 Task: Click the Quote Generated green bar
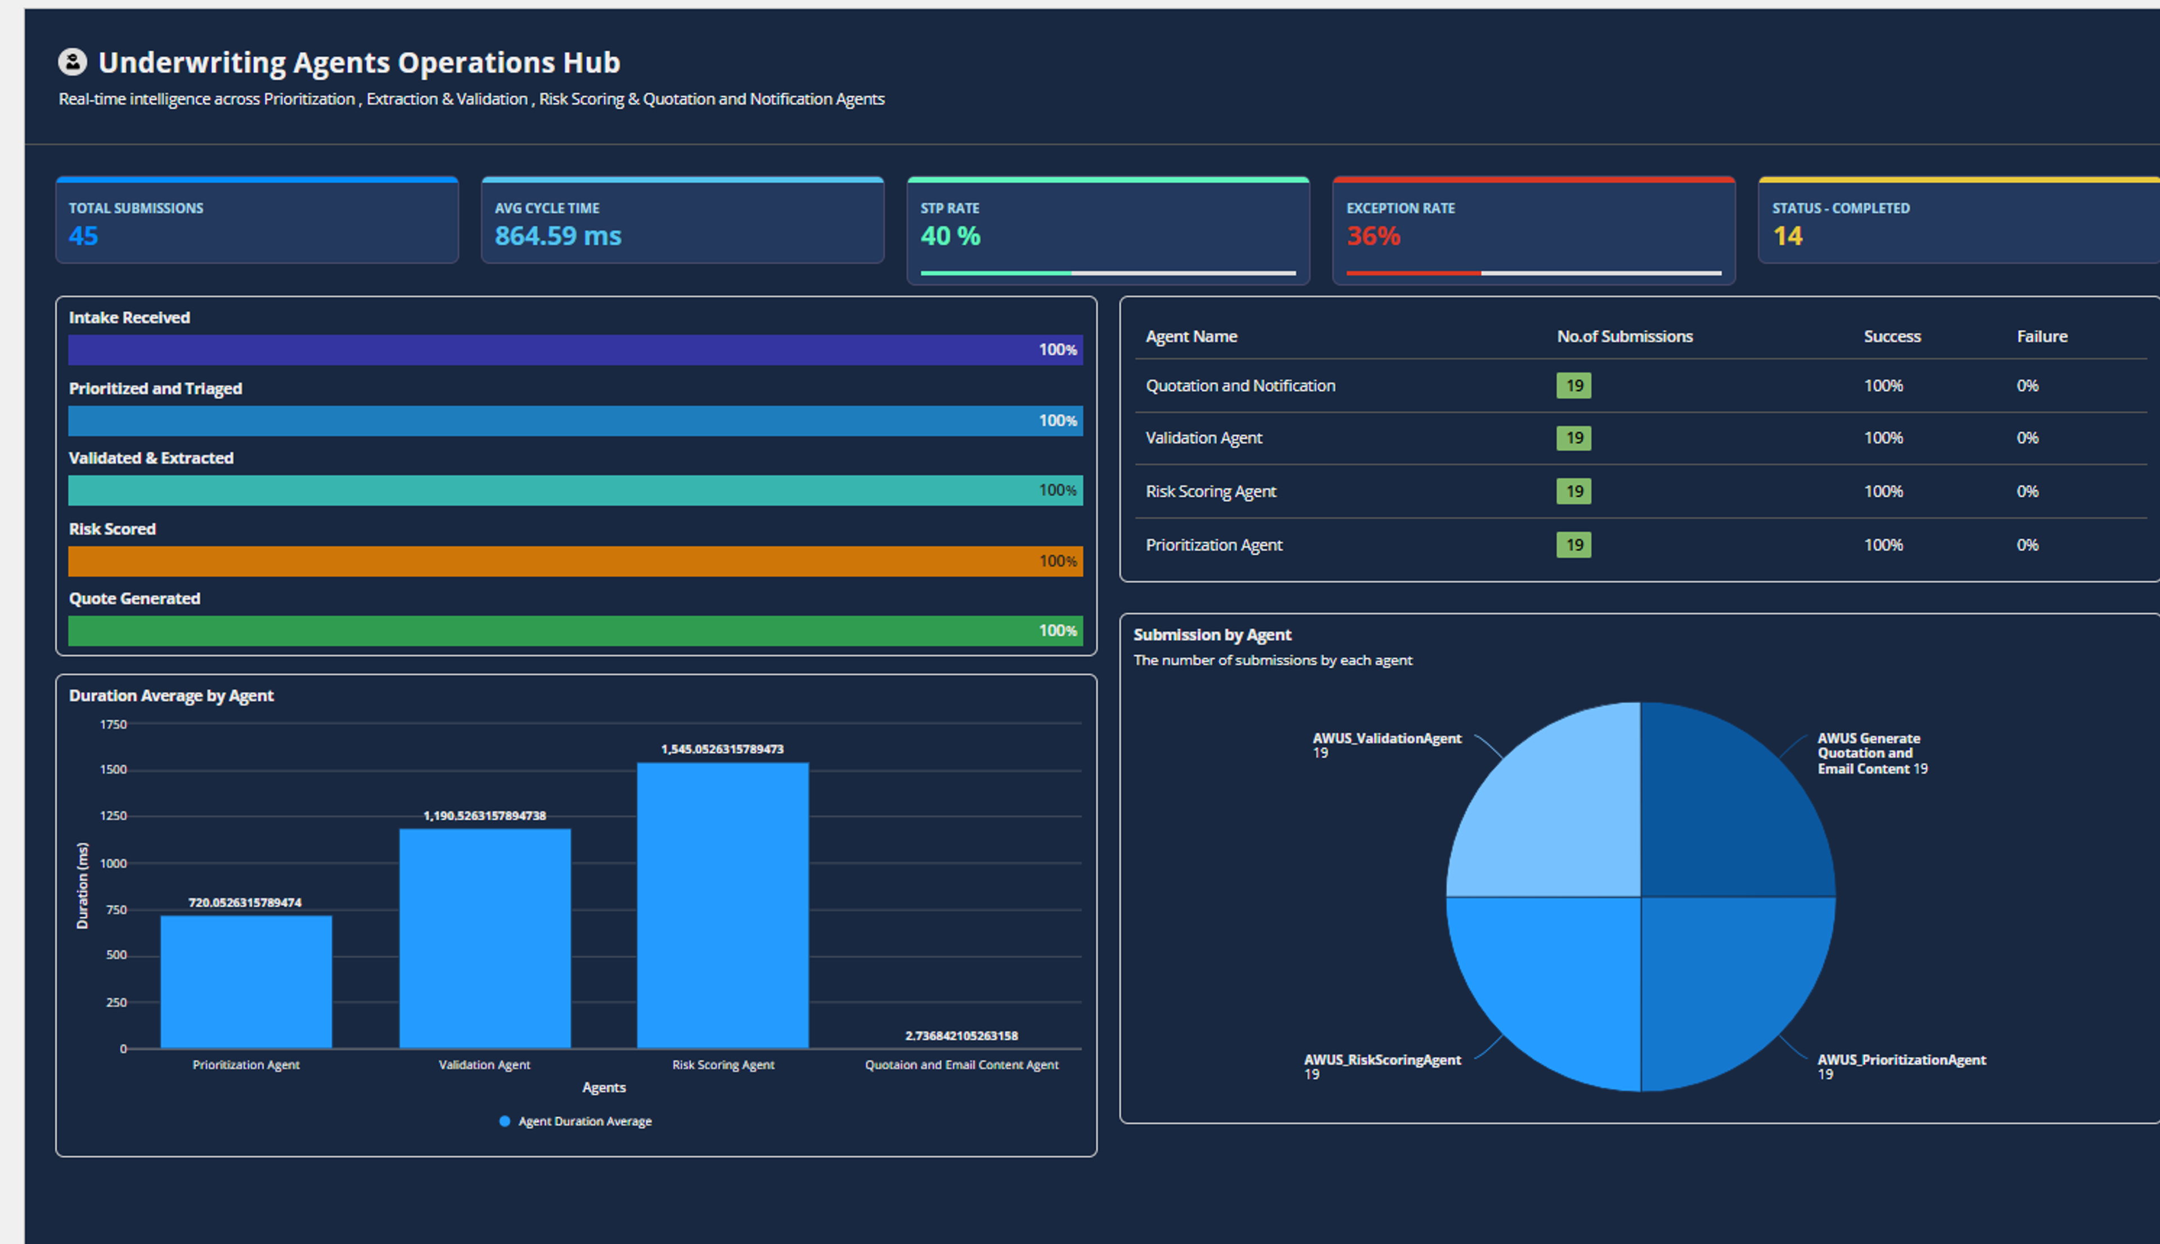point(575,631)
